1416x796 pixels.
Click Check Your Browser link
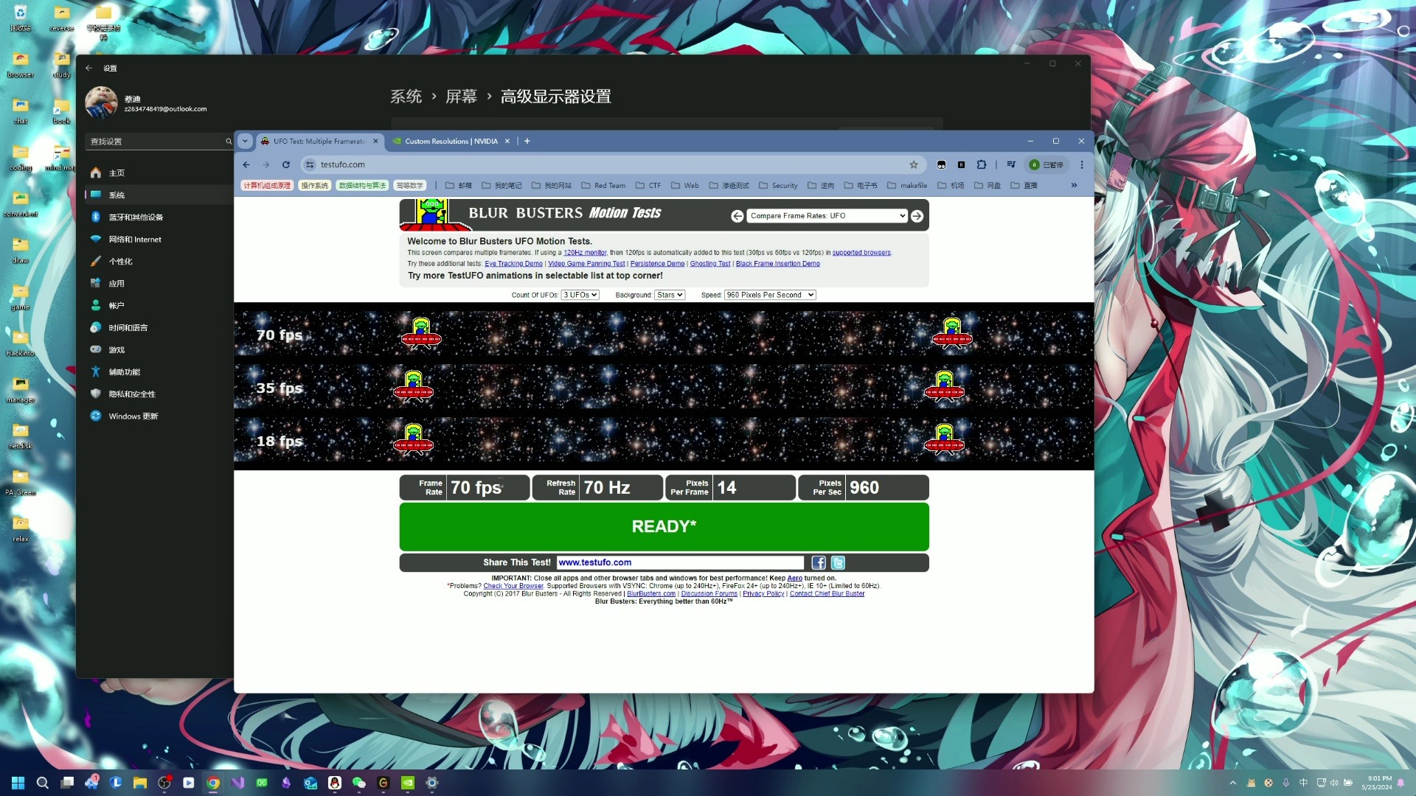pyautogui.click(x=513, y=586)
